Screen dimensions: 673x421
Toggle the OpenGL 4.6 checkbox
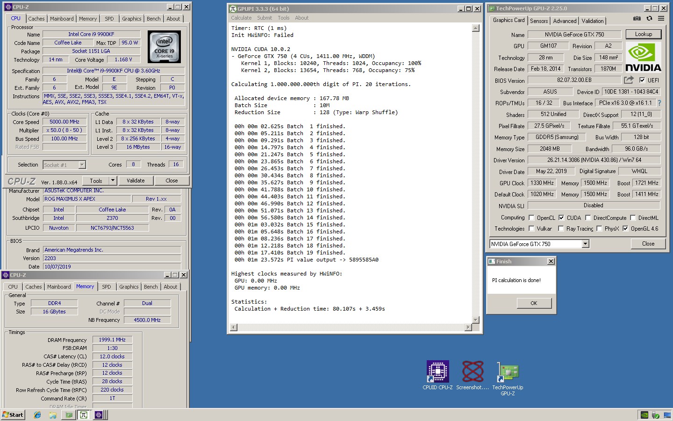tap(625, 228)
